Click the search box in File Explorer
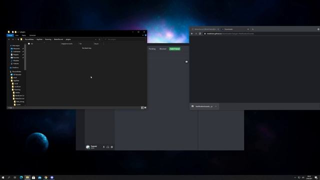Screen dimensions: 320x180 click(x=124, y=39)
